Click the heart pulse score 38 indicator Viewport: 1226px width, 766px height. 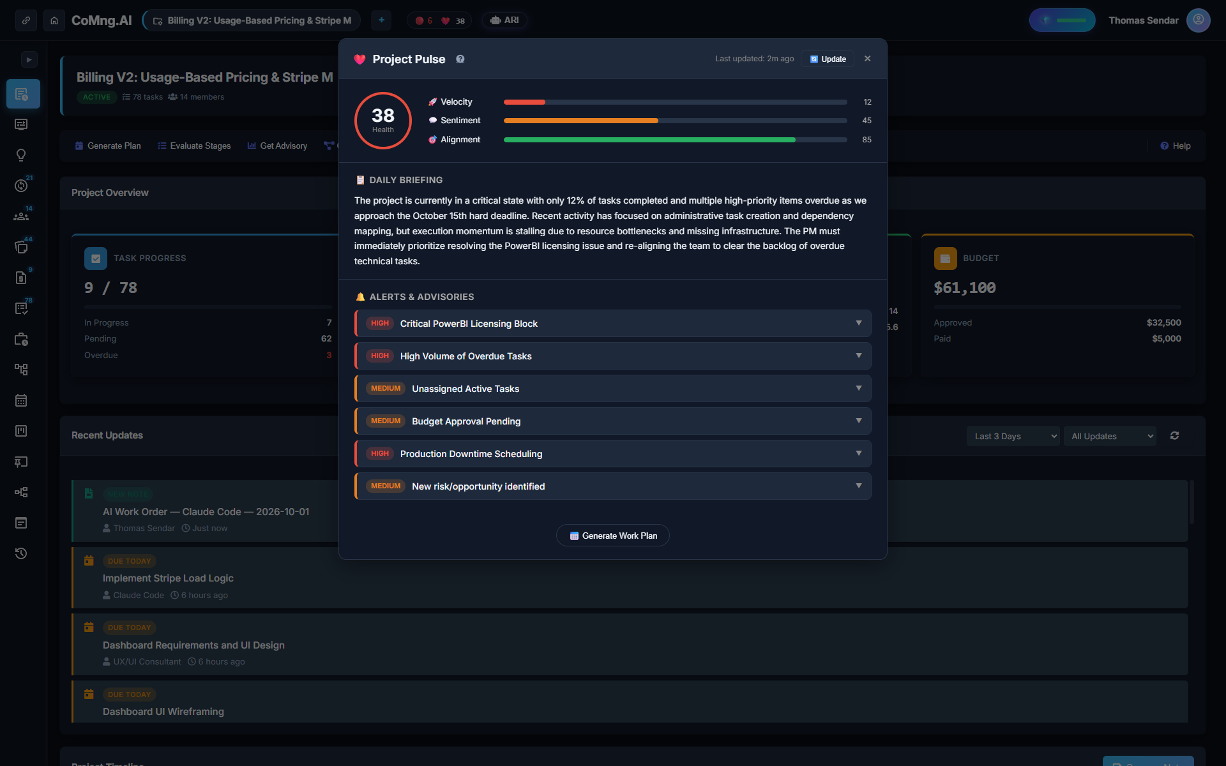click(453, 20)
